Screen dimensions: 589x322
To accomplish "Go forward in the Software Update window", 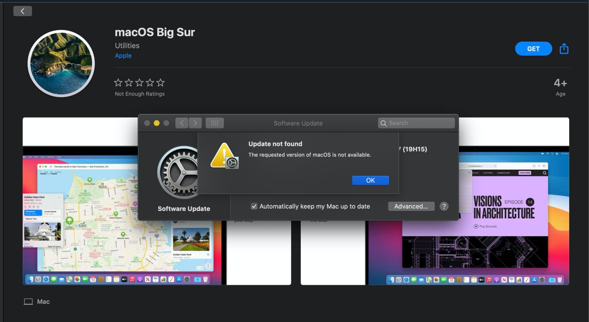I will tap(195, 123).
